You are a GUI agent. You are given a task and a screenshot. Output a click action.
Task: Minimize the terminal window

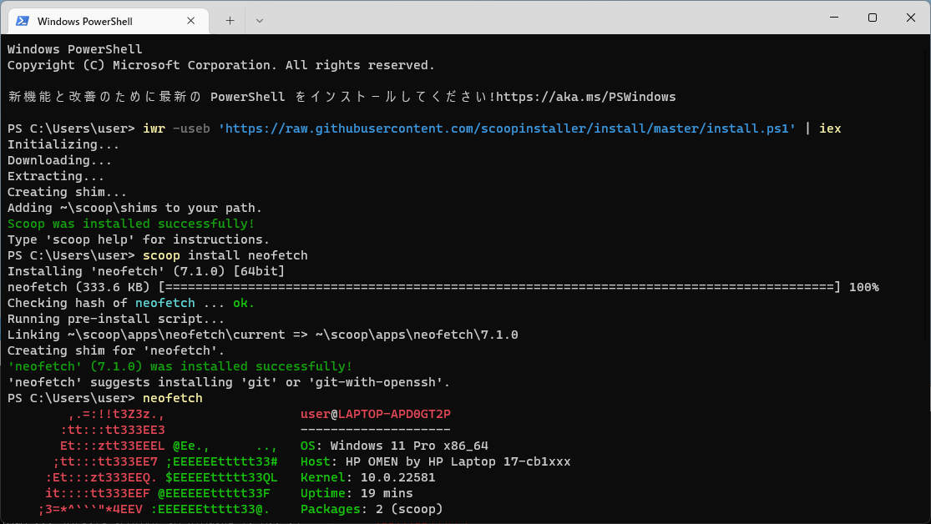[833, 18]
